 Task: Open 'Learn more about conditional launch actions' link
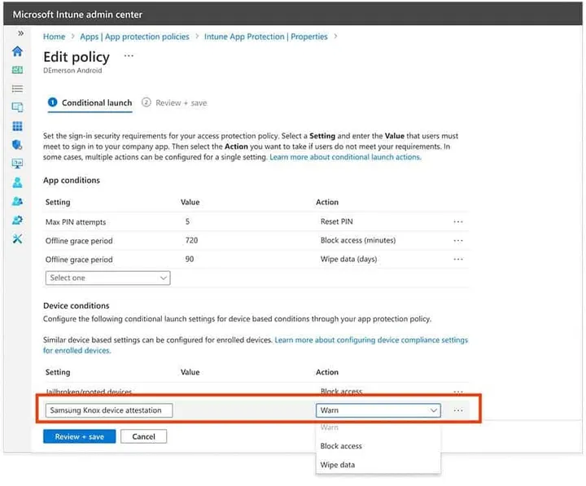pos(345,157)
